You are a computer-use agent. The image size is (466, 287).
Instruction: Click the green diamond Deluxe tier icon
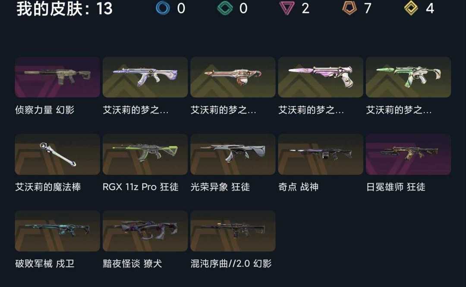[225, 8]
